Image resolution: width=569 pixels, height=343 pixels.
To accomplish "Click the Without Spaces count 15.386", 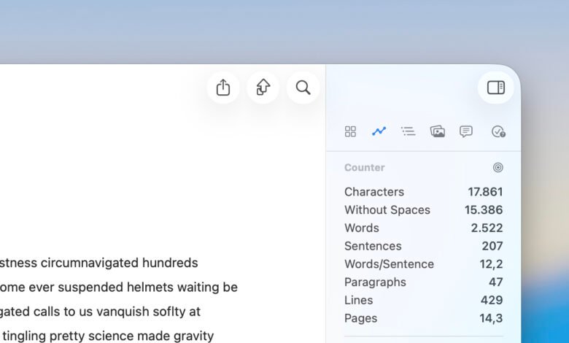I will coord(483,210).
